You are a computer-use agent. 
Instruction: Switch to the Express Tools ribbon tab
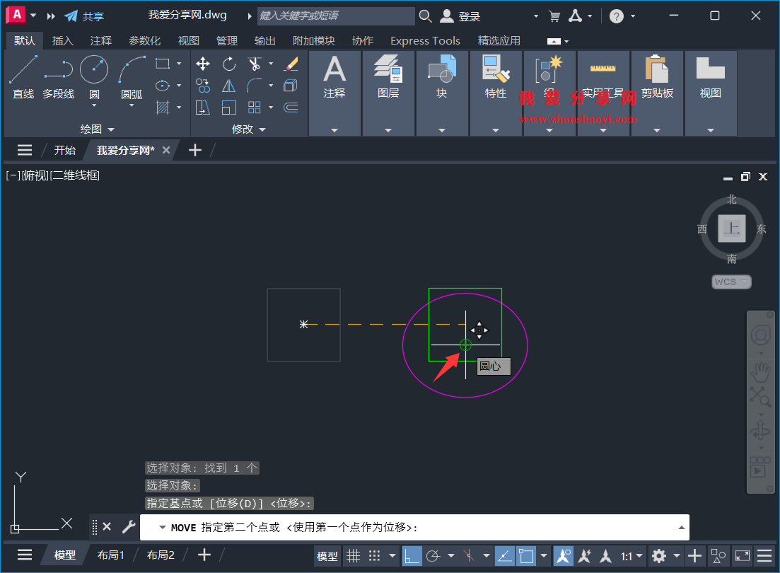tap(425, 41)
